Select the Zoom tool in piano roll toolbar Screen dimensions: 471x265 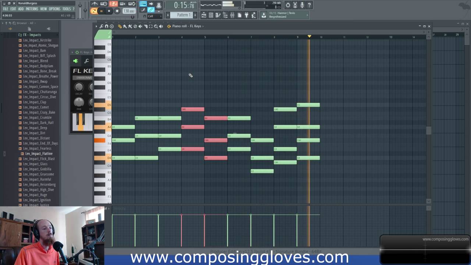click(x=156, y=26)
